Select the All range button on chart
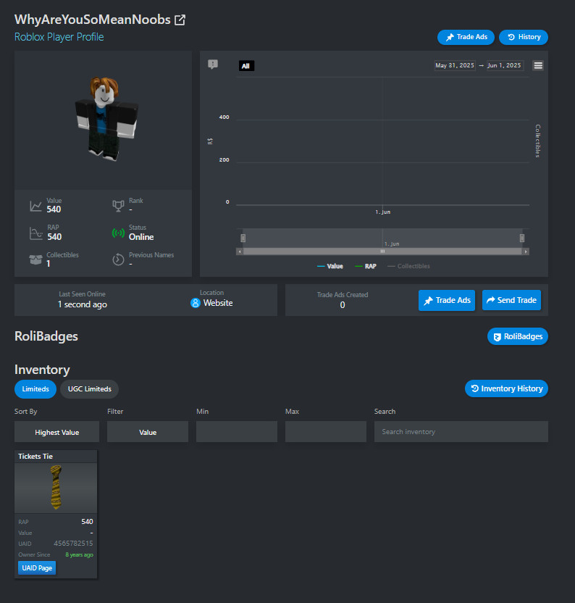This screenshot has width=575, height=603. (246, 66)
